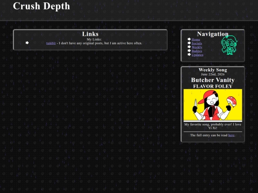Click the green pixel character mascot
258x193 pixels.
click(x=229, y=45)
